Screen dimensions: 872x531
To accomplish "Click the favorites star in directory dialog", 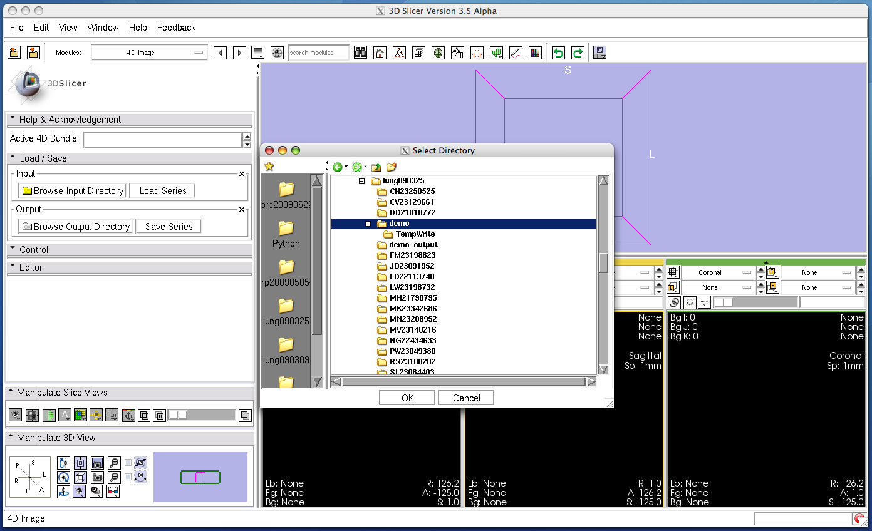I will pos(269,167).
